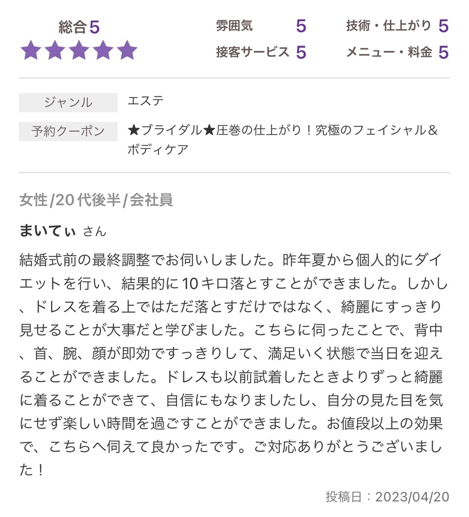Click the 技術・仕上がり score label
The height and width of the screenshot is (517, 469).
coord(389,25)
